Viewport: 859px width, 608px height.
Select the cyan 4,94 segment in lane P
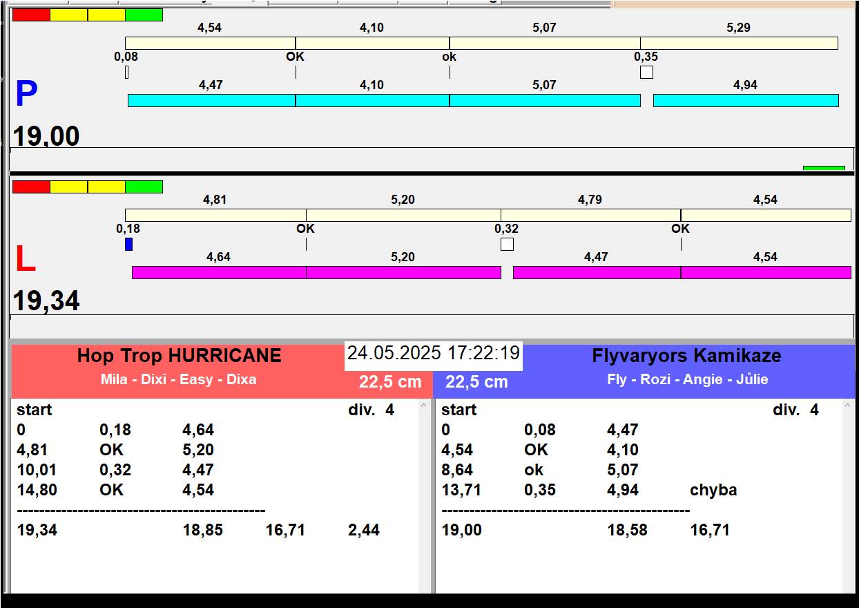click(x=745, y=101)
